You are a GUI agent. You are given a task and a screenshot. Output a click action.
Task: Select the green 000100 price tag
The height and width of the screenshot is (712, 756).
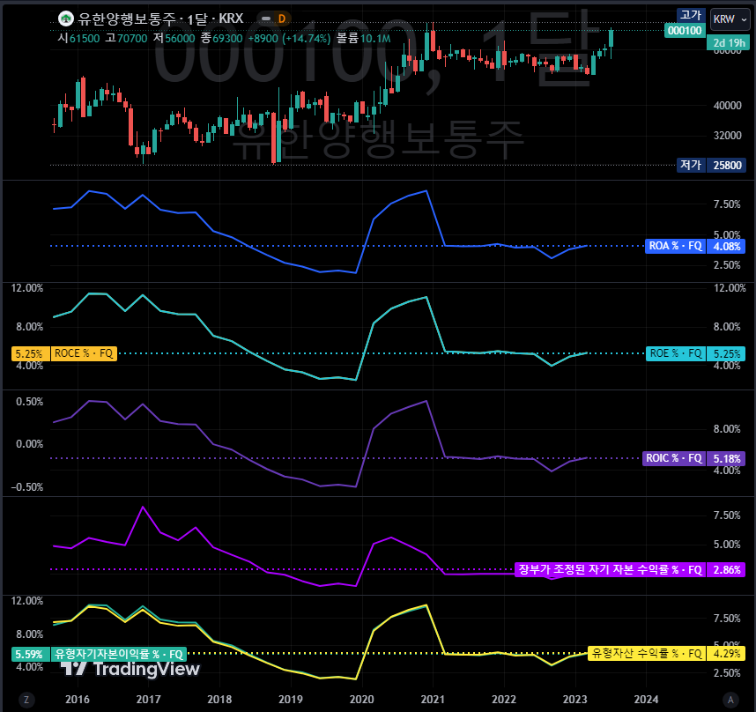pyautogui.click(x=685, y=31)
